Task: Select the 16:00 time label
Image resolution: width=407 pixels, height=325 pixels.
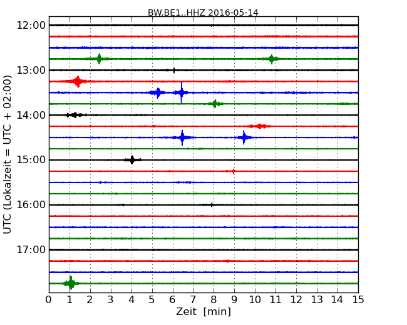Action: click(x=31, y=205)
